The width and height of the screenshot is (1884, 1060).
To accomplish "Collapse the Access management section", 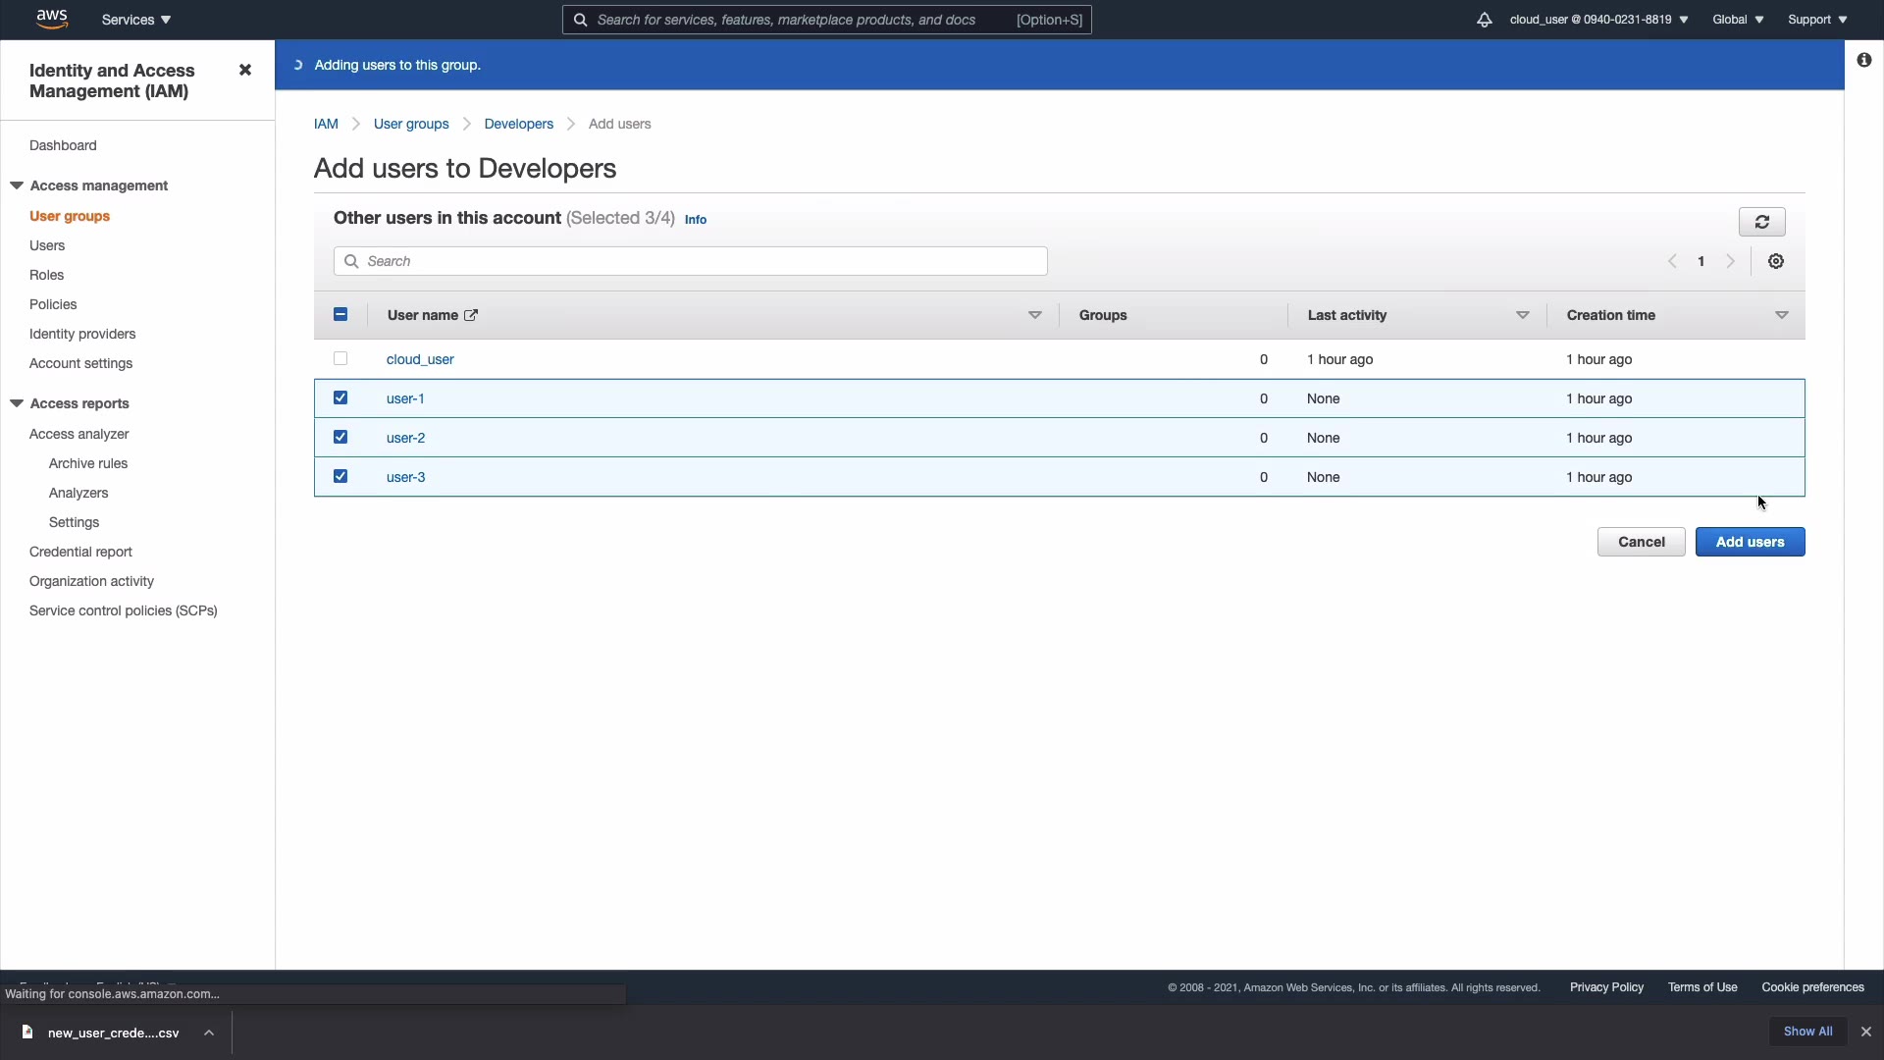I will [17, 185].
